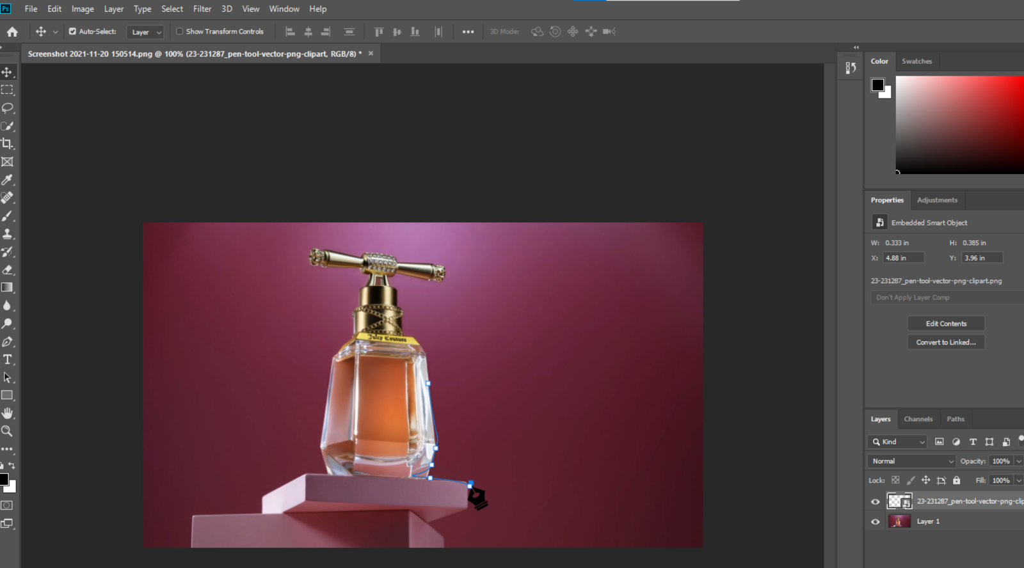Select the Lasso tool

(x=8, y=108)
